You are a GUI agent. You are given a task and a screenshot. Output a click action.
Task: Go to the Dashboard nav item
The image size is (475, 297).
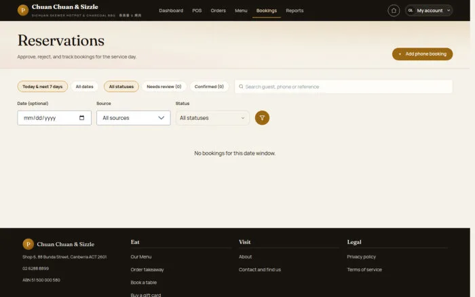point(171,11)
